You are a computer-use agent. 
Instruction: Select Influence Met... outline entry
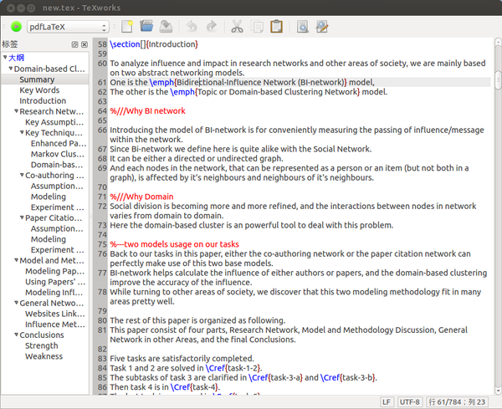pos(55,325)
